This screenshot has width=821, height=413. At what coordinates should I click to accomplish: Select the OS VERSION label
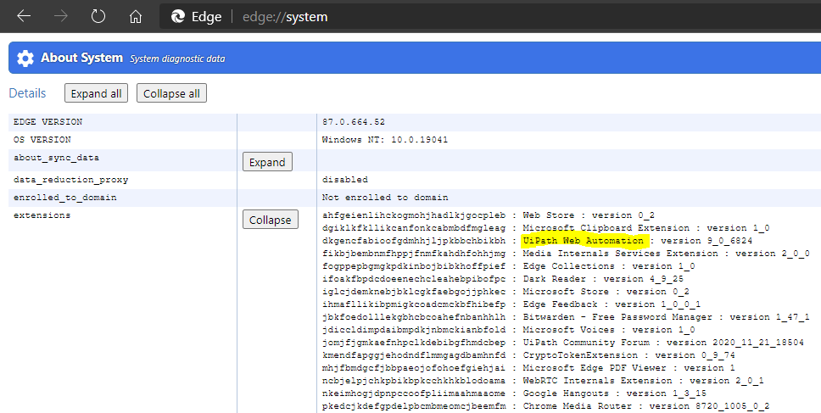pos(42,139)
